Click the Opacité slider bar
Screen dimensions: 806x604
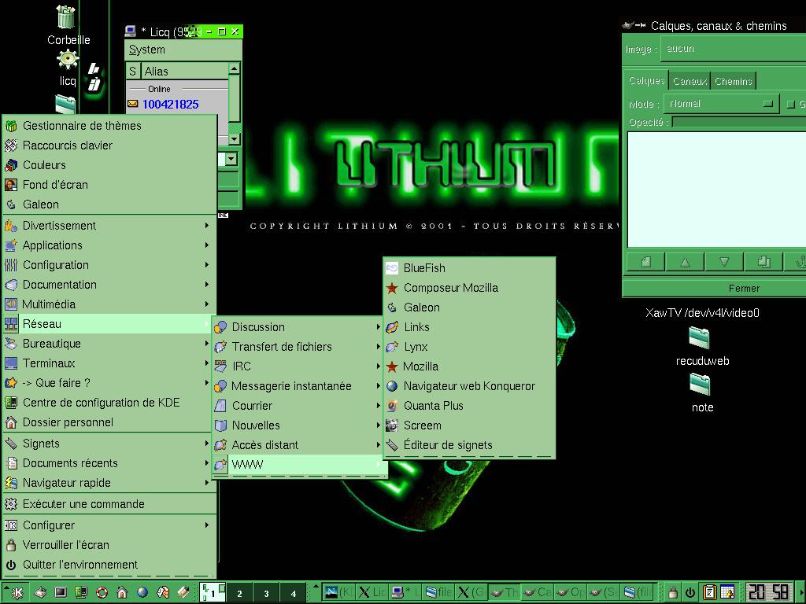(x=738, y=122)
